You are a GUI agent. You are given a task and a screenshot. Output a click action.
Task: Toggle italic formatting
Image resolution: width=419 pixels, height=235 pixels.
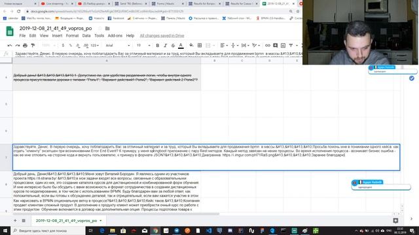166,46
